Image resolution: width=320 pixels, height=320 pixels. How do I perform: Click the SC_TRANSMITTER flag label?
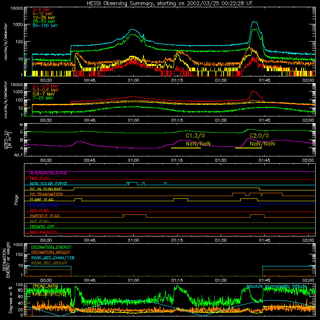click(x=46, y=194)
